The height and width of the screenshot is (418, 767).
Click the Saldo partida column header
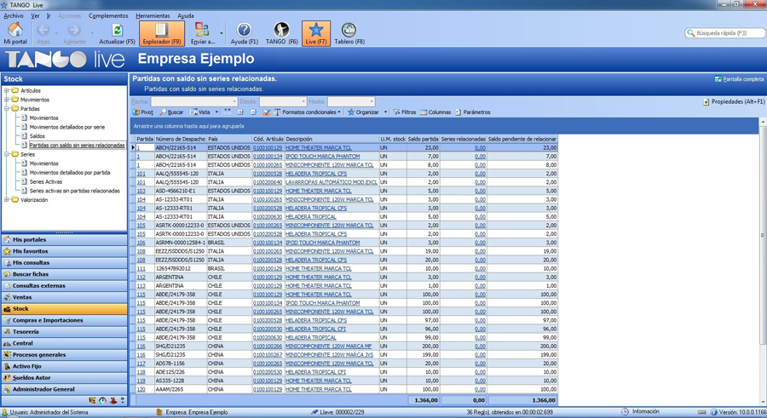pyautogui.click(x=423, y=139)
